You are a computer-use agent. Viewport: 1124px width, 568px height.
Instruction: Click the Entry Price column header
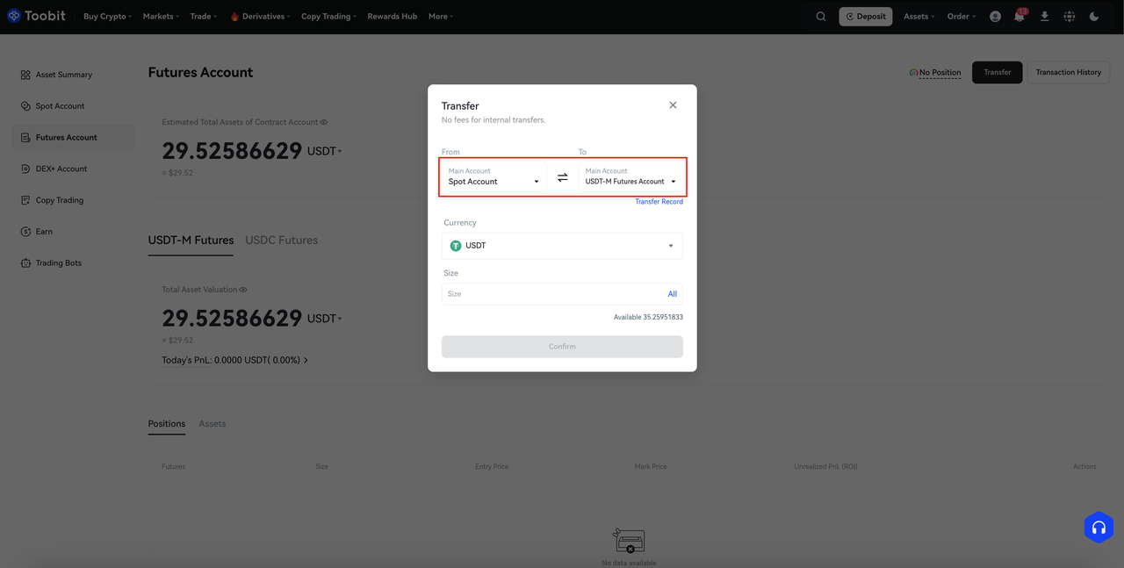(x=492, y=467)
